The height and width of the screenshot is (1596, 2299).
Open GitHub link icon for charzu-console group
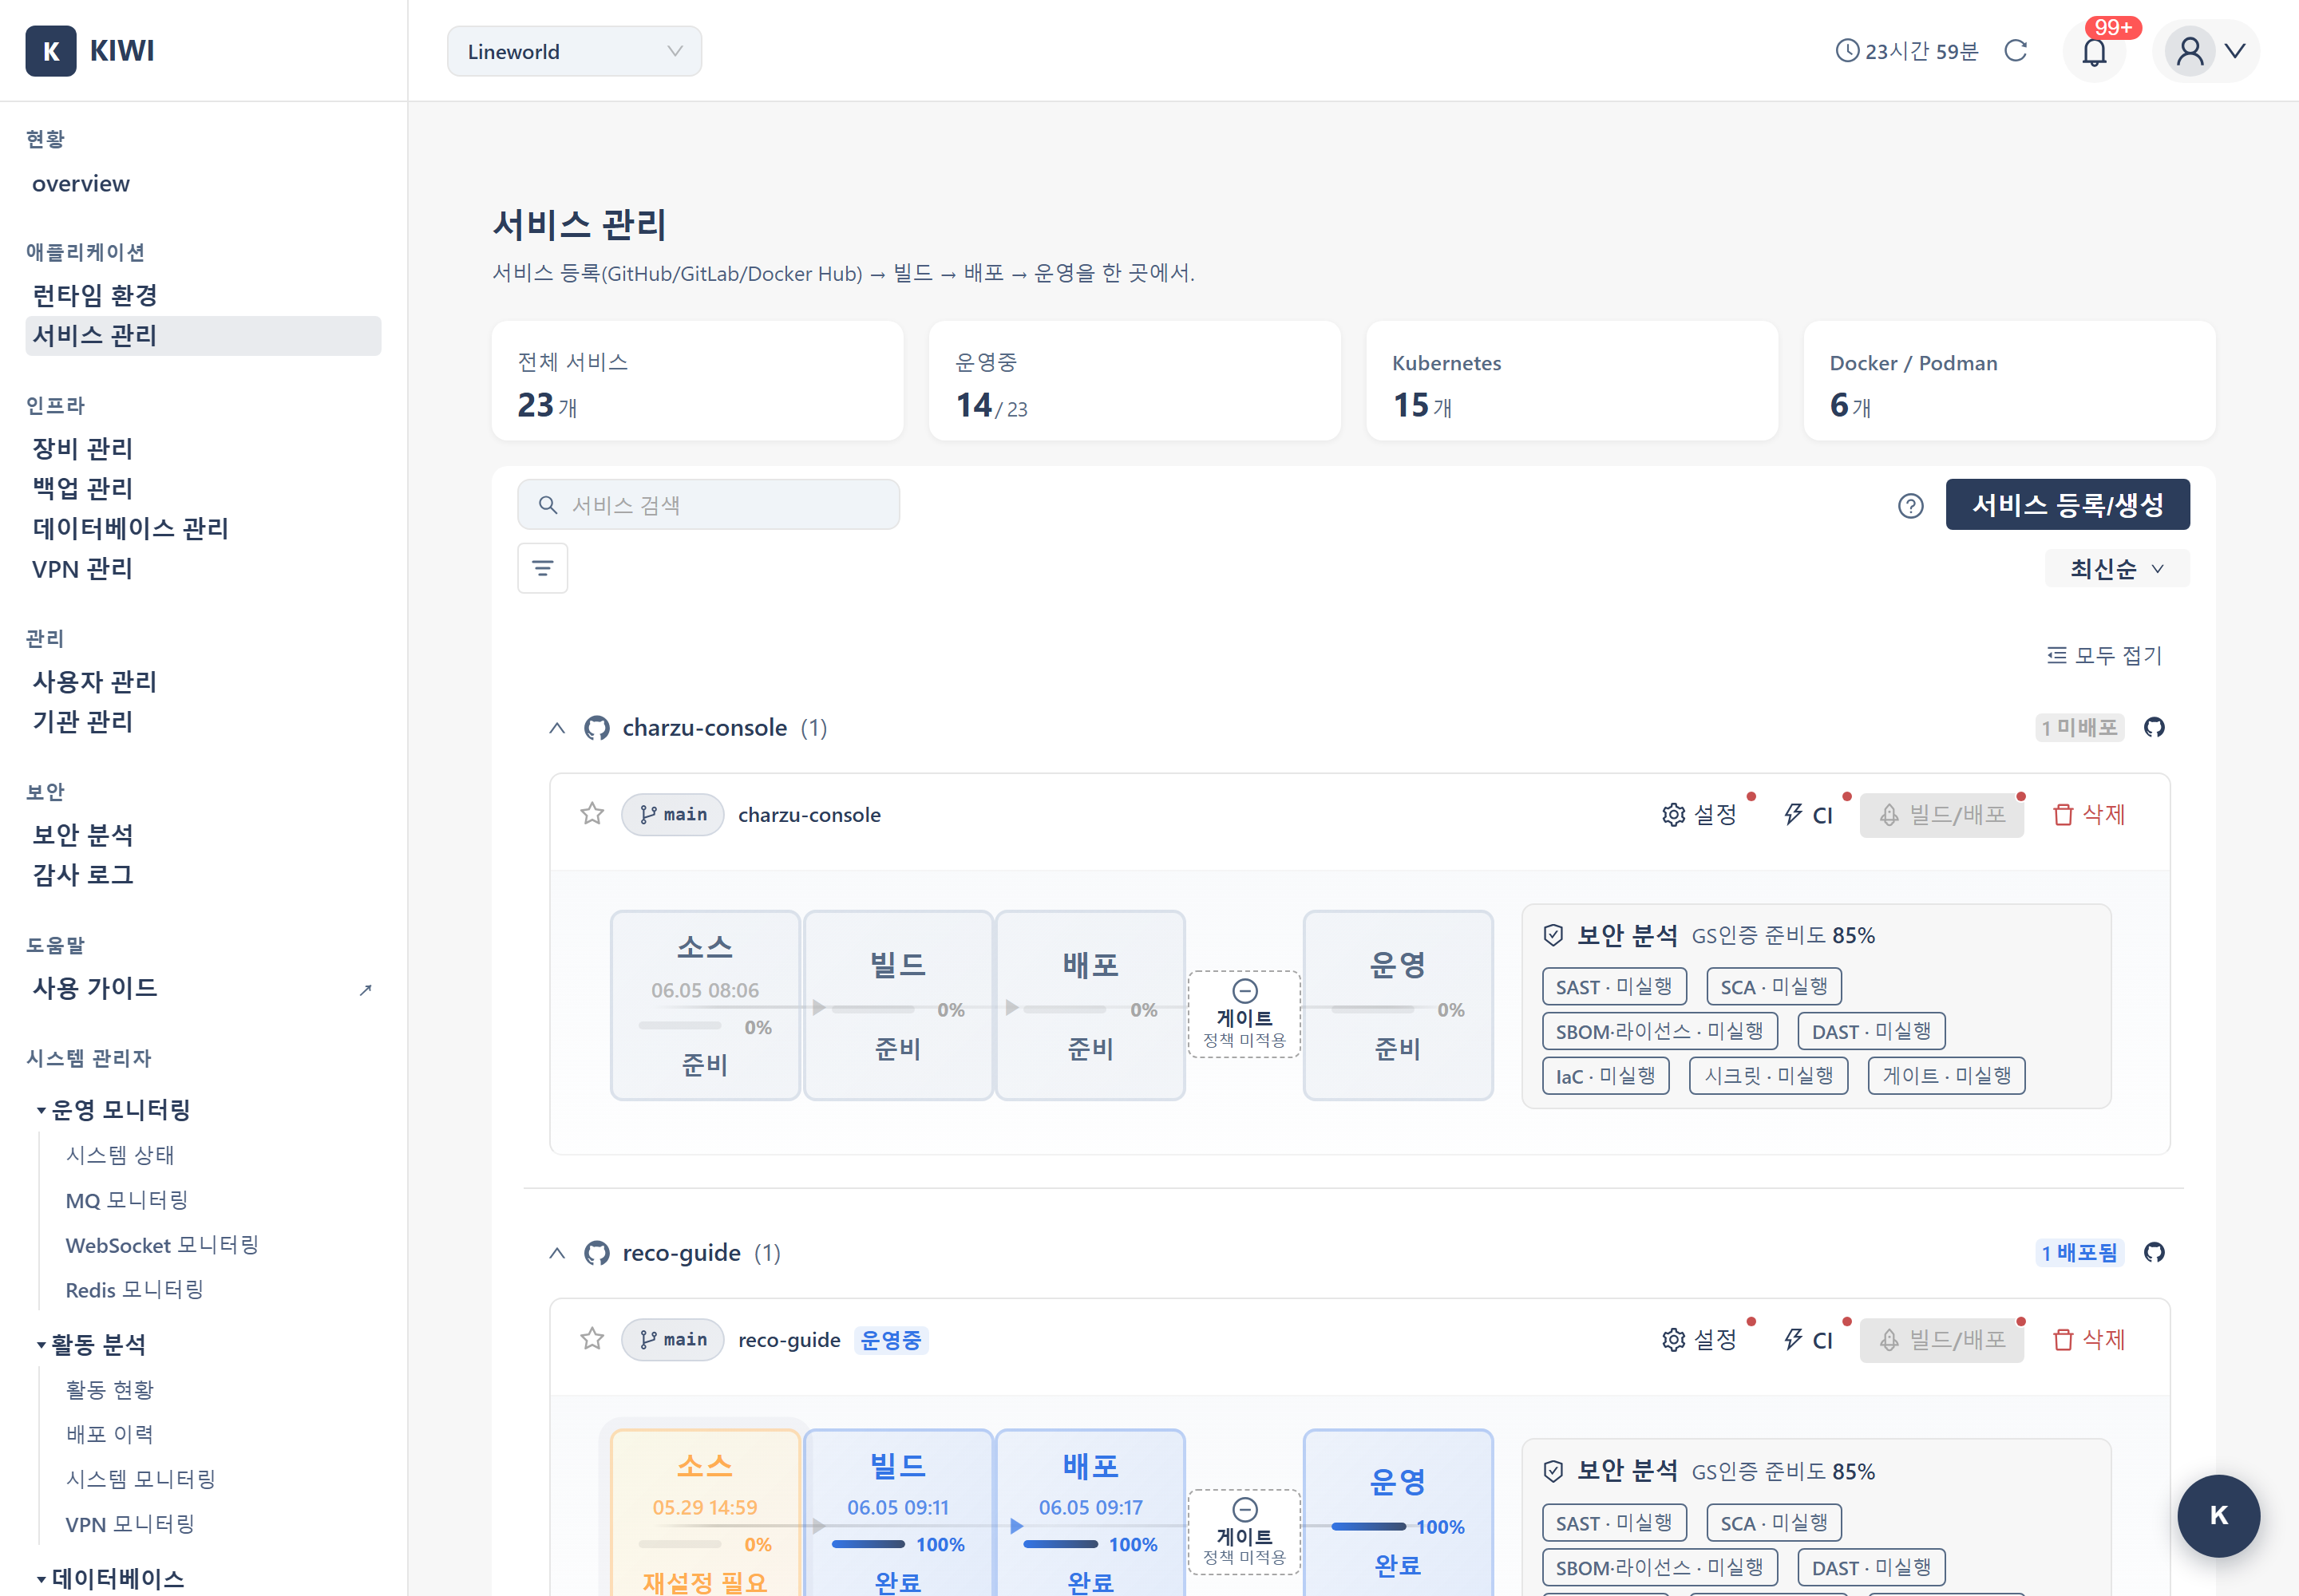pos(2154,727)
